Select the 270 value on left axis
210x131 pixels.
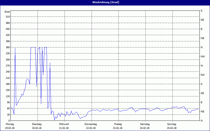(7, 66)
